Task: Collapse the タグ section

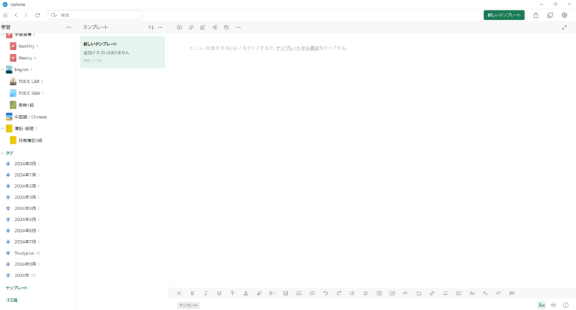Action: pos(3,153)
